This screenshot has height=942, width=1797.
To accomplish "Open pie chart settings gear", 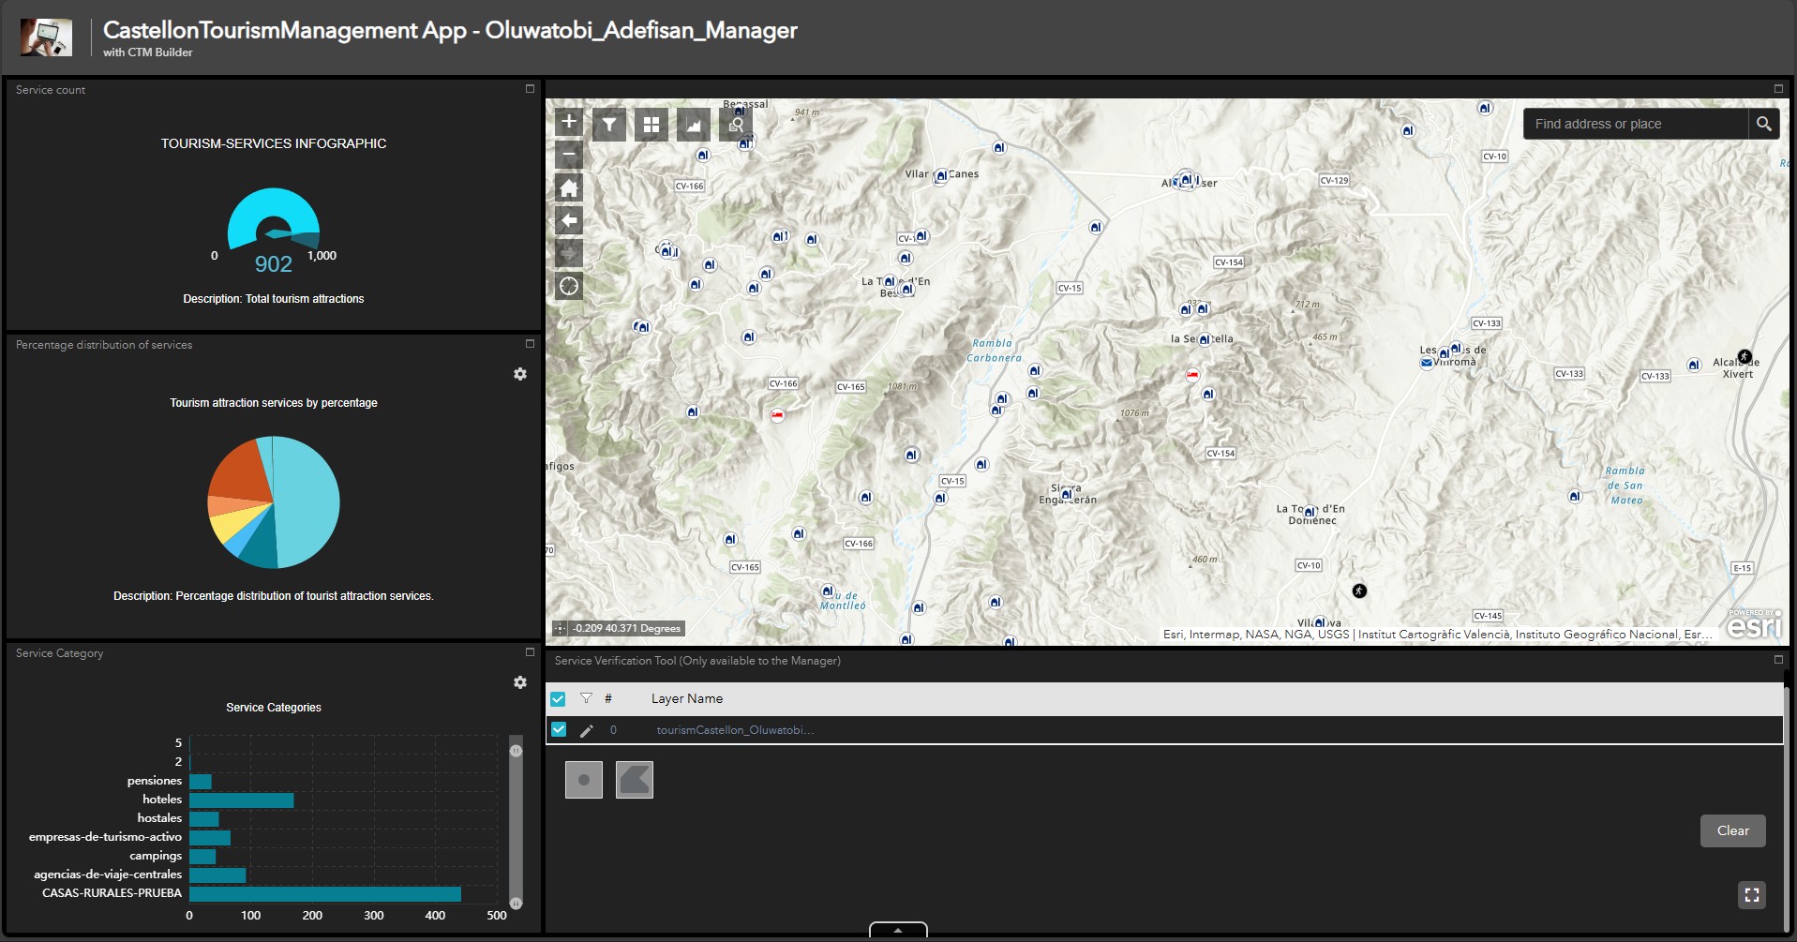I will coord(520,374).
